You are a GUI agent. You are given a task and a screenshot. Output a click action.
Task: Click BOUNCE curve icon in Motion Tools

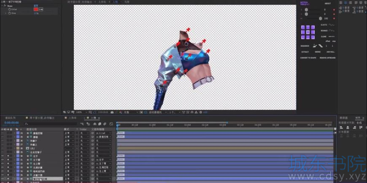pyautogui.click(x=332, y=31)
